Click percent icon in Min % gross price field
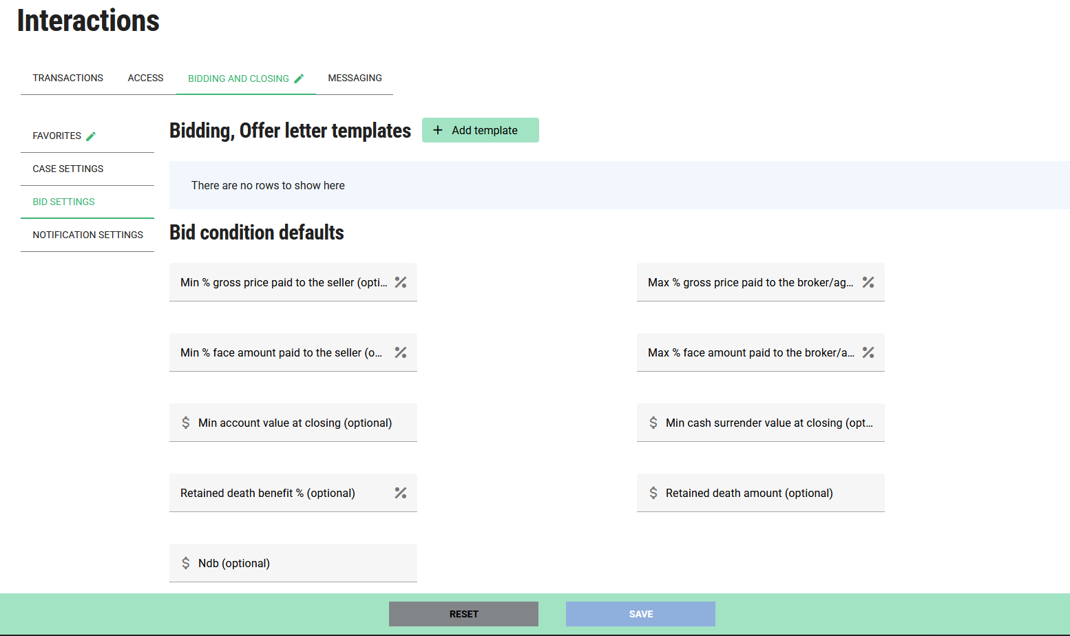 pyautogui.click(x=401, y=282)
